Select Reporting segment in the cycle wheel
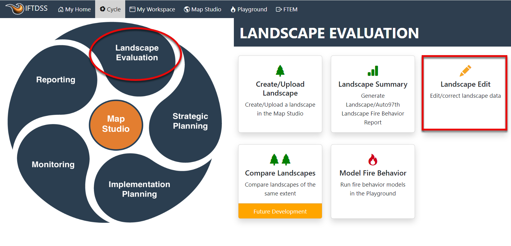The image size is (511, 246). 56,80
